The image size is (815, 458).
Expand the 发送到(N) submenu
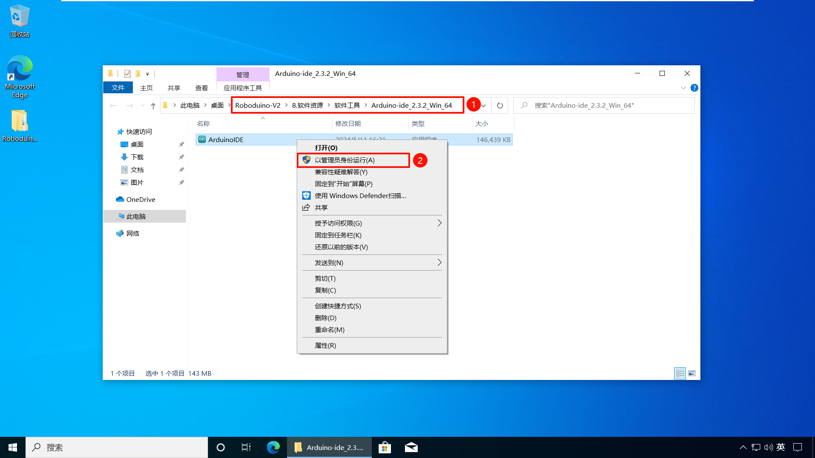pos(372,263)
